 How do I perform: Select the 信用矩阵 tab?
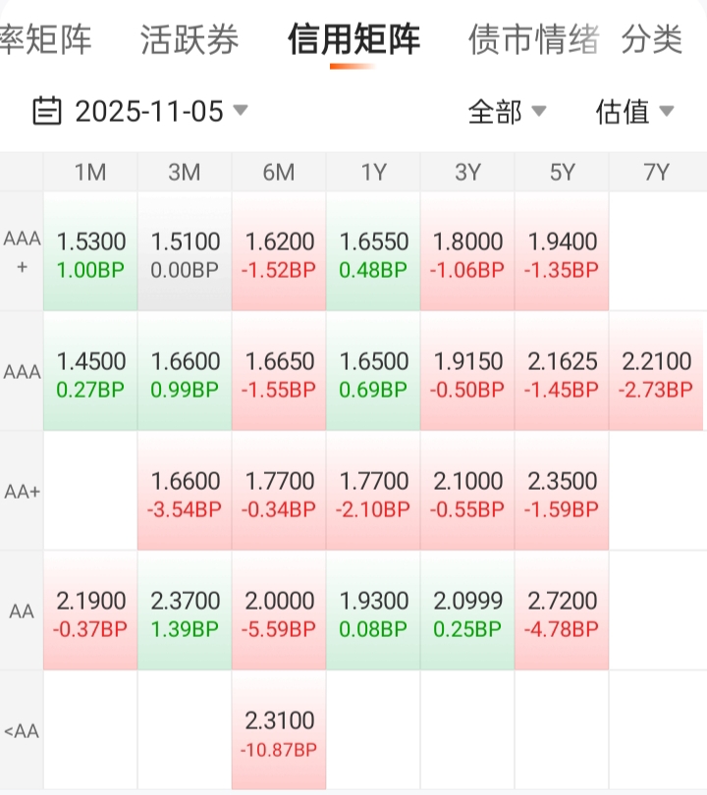(x=353, y=40)
